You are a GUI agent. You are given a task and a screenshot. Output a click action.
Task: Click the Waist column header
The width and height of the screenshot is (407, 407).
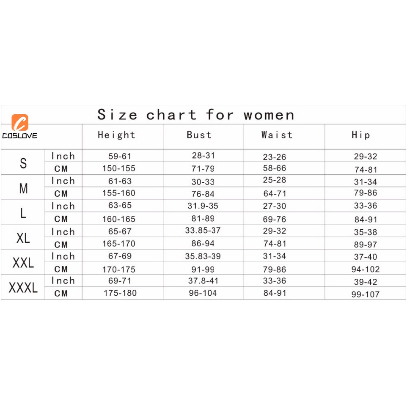pyautogui.click(x=277, y=135)
